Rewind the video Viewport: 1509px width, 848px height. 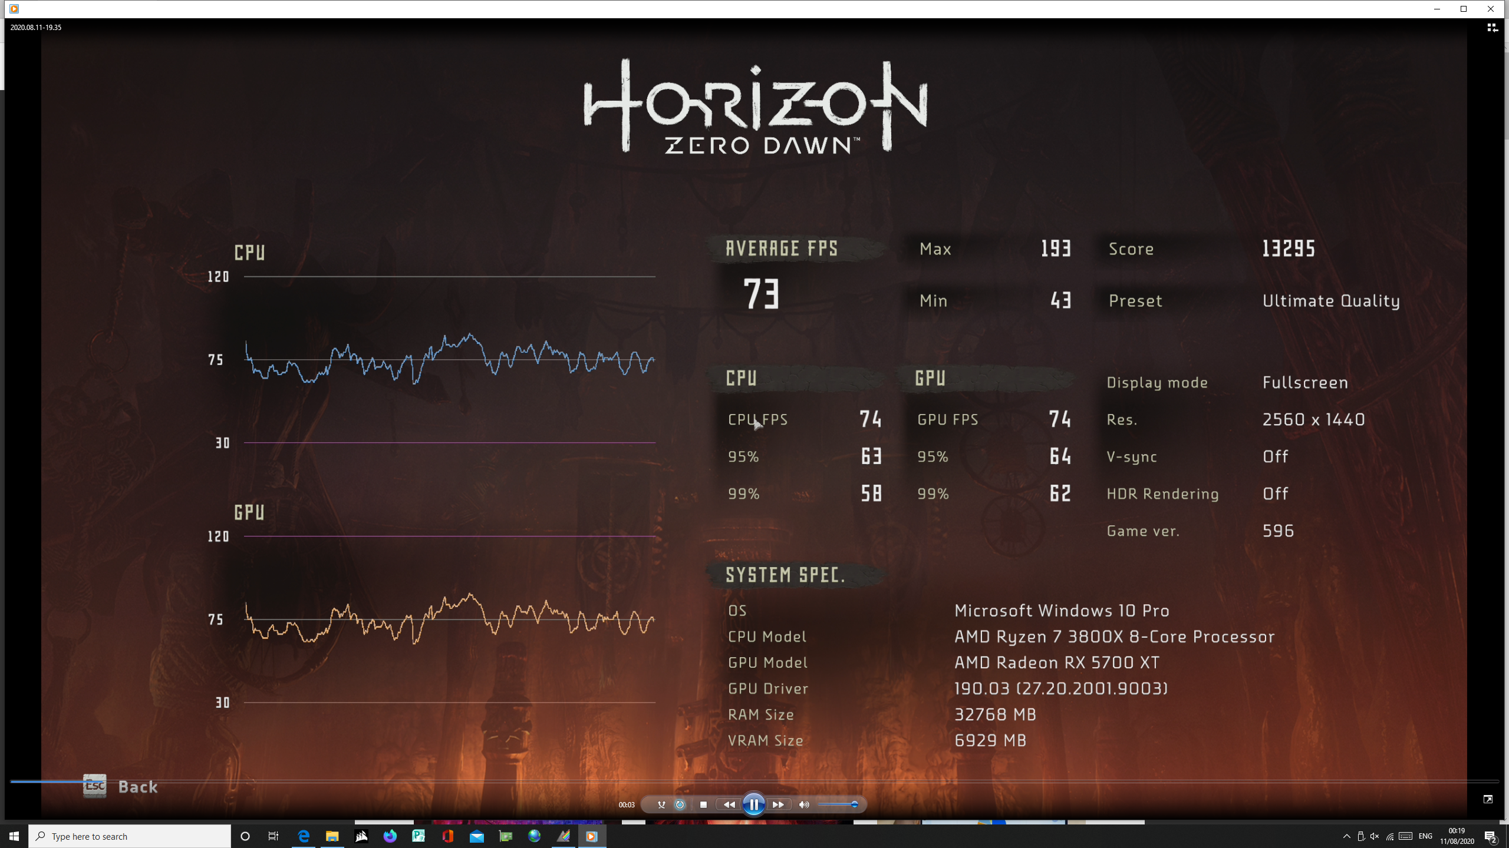pyautogui.click(x=729, y=804)
